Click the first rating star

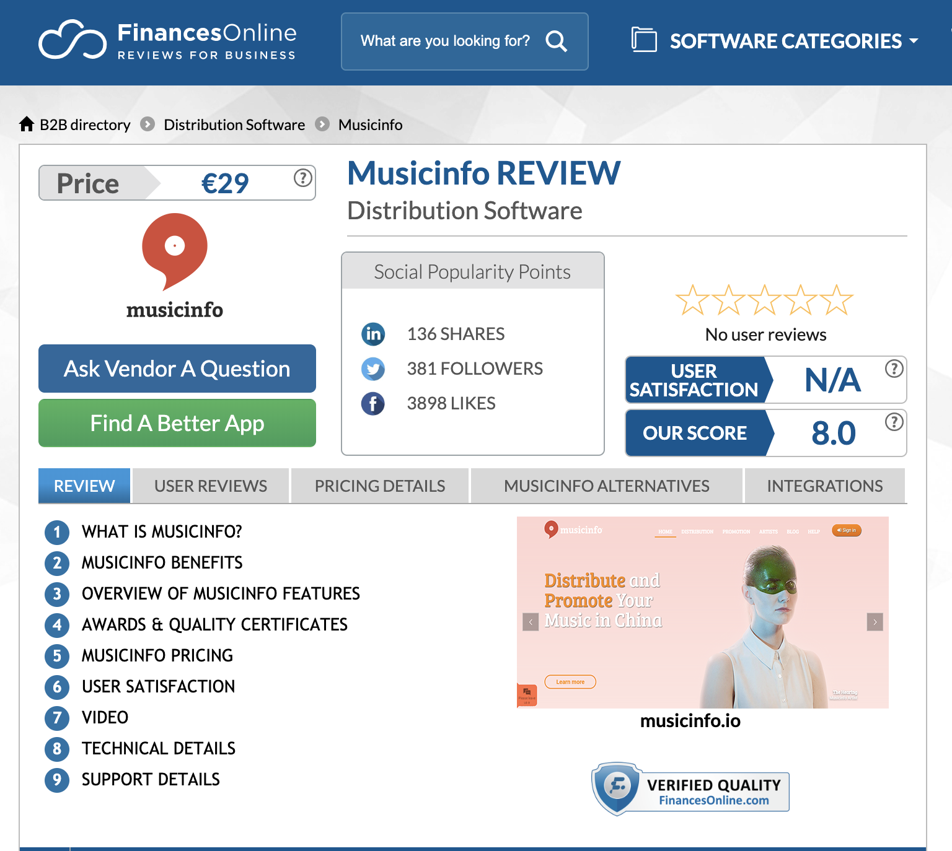692,300
